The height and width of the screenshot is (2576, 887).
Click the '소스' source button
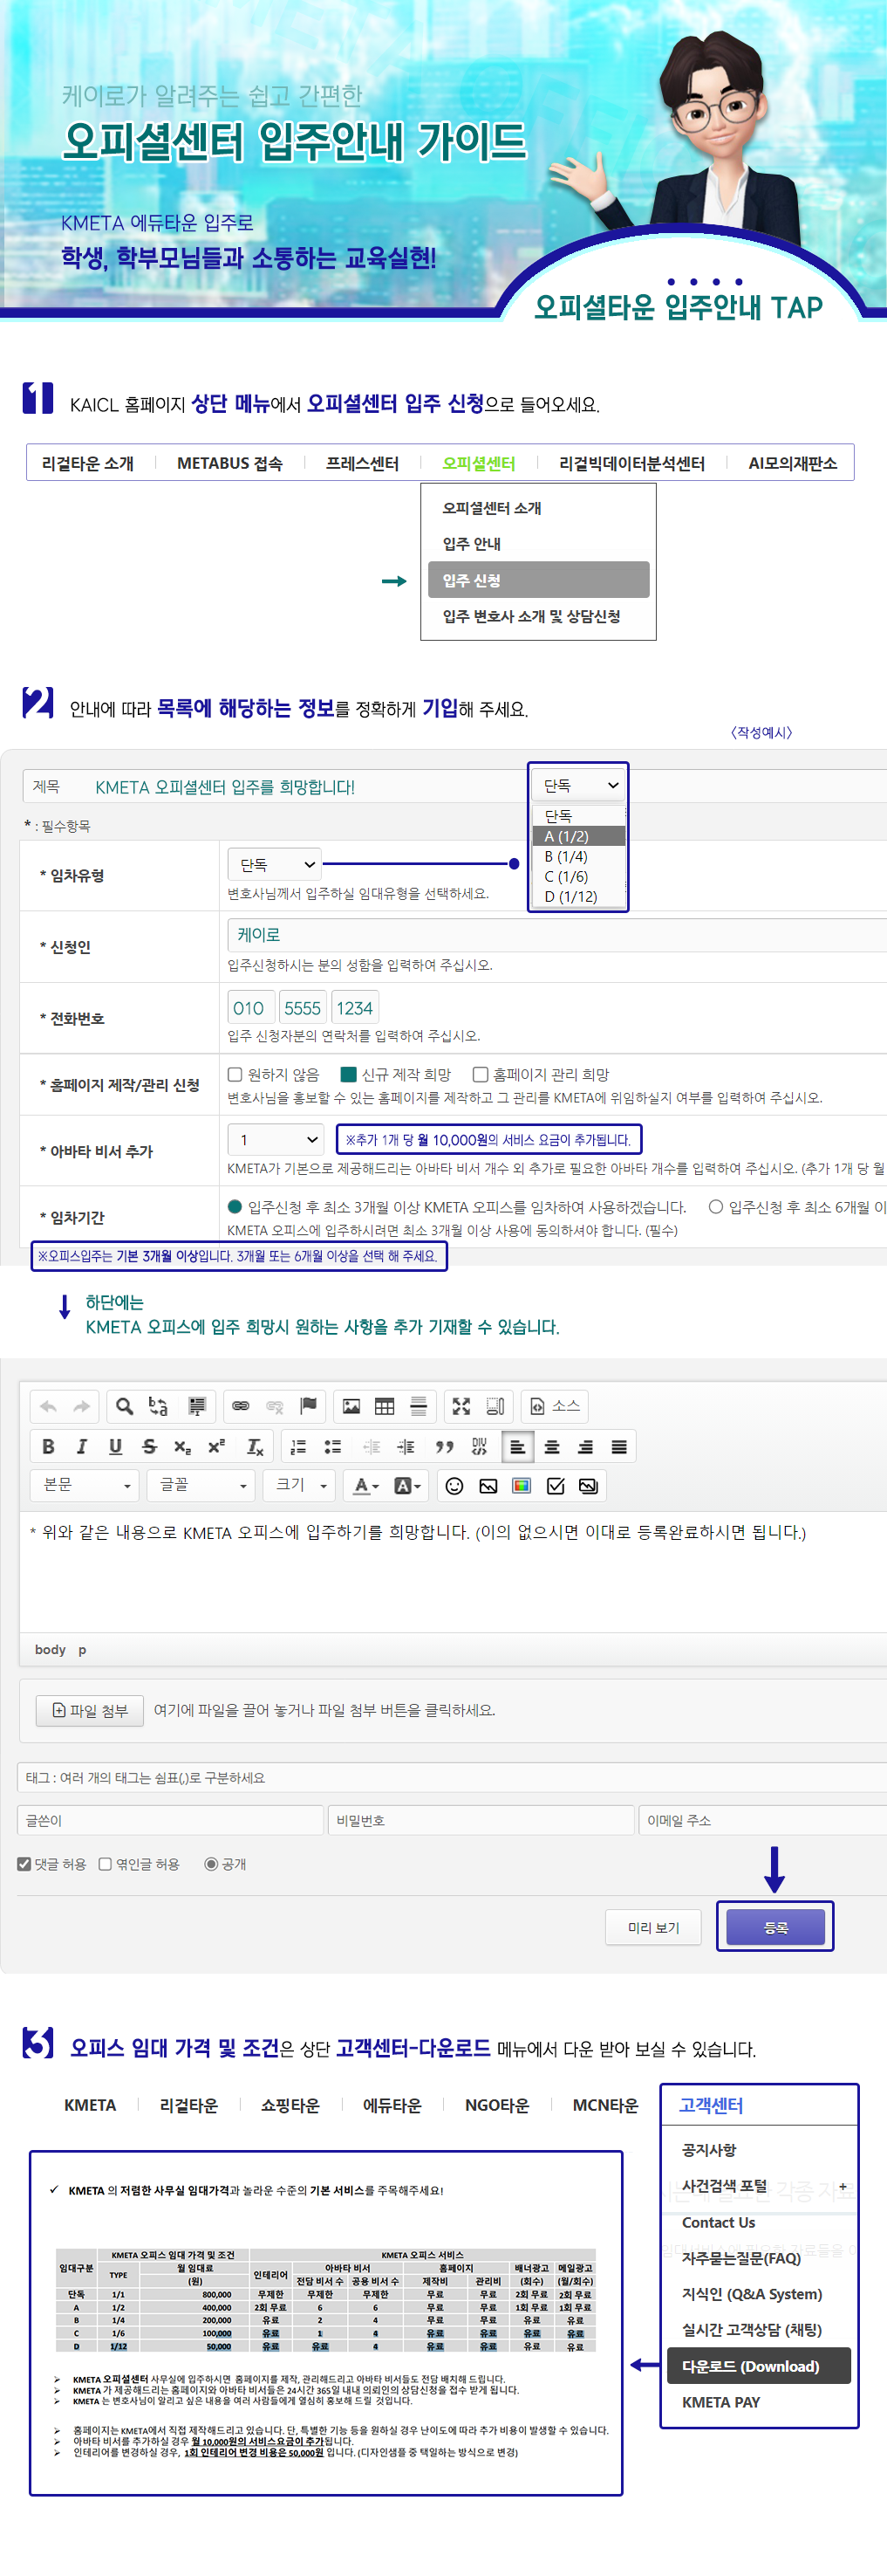[x=556, y=1406]
